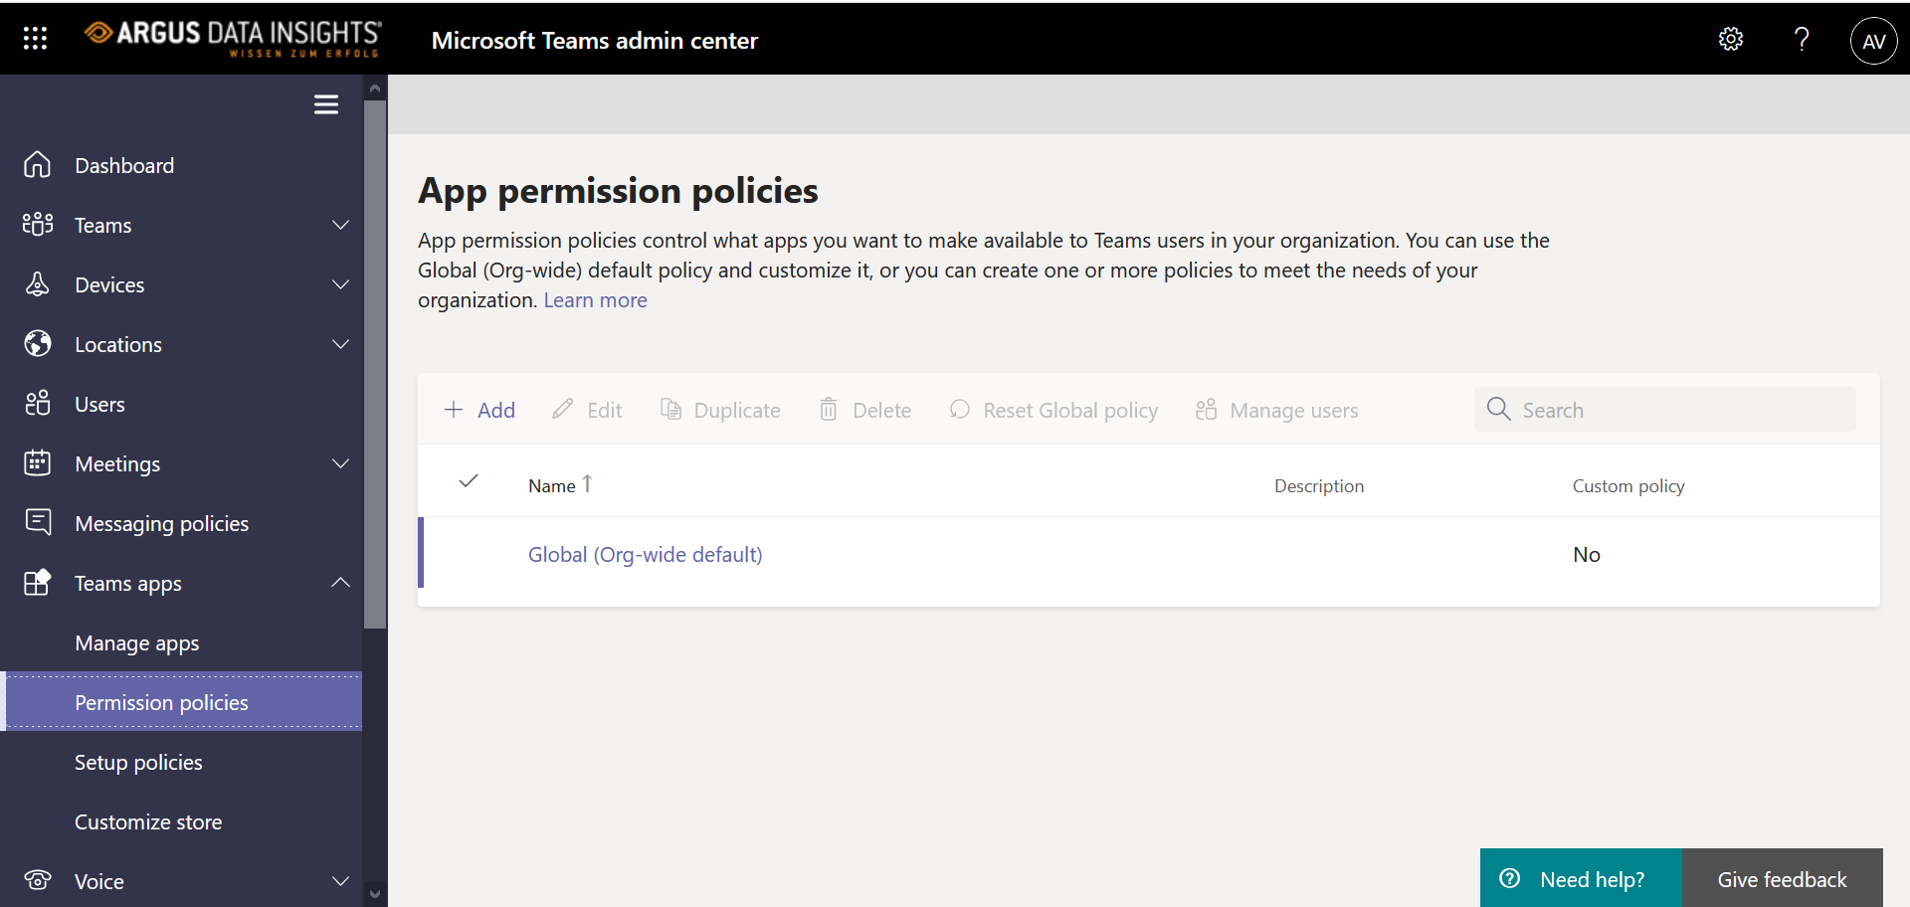Expand the Voice menu chevron

point(340,881)
